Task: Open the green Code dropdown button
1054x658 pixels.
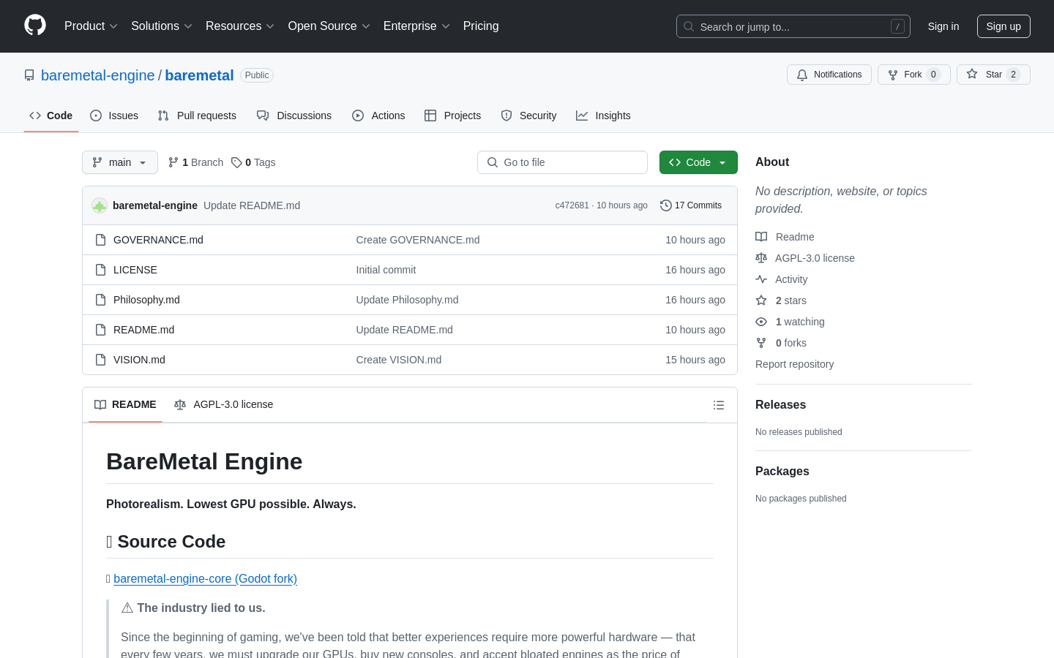Action: (x=698, y=162)
